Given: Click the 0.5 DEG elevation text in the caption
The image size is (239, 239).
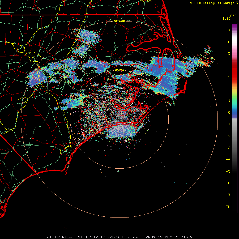Looking at the screenshot, I should point(130,237).
